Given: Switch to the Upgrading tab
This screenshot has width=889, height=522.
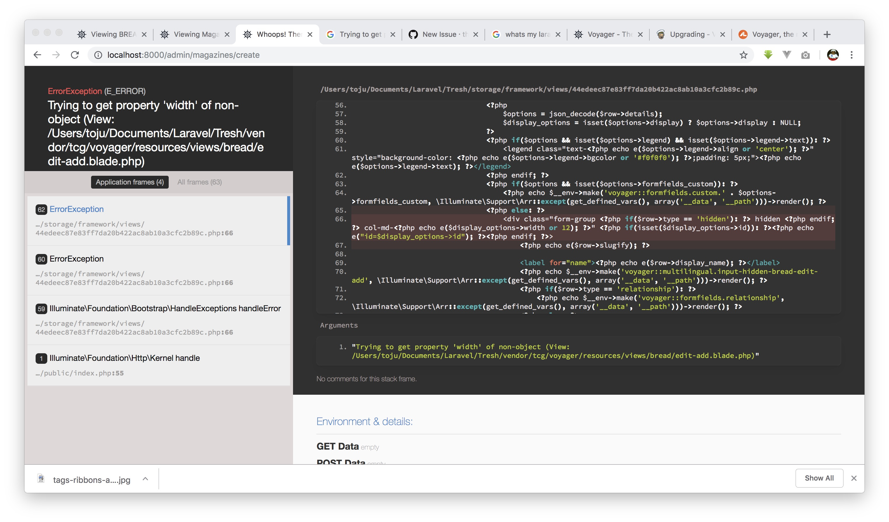Looking at the screenshot, I should click(691, 34).
